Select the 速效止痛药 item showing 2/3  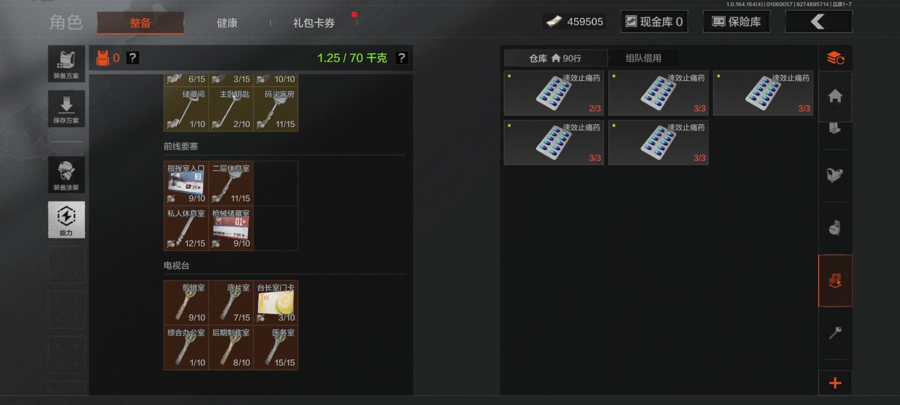[554, 93]
